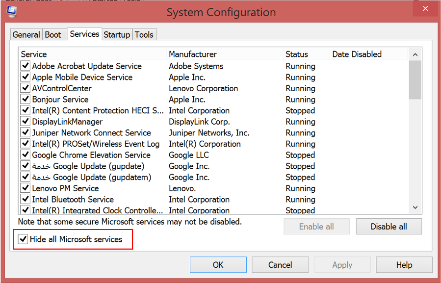Select the Services tab
Screen dimensions: 441x283
pyautogui.click(x=84, y=34)
